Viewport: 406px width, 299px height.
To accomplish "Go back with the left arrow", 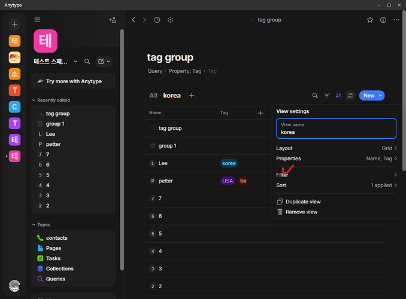I will pyautogui.click(x=134, y=20).
